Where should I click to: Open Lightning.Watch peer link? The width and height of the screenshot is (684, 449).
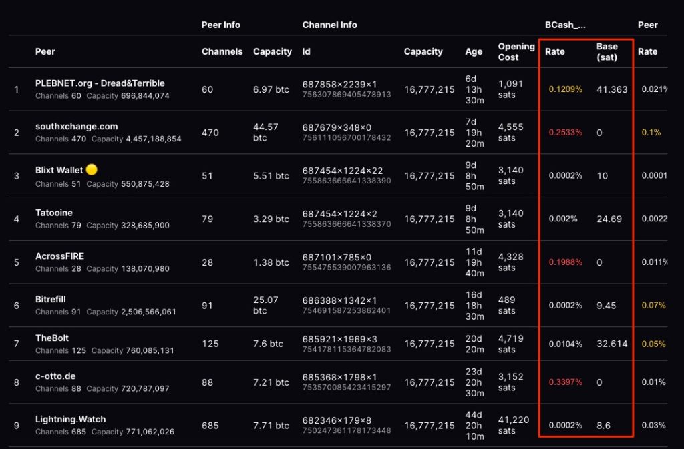coord(70,419)
